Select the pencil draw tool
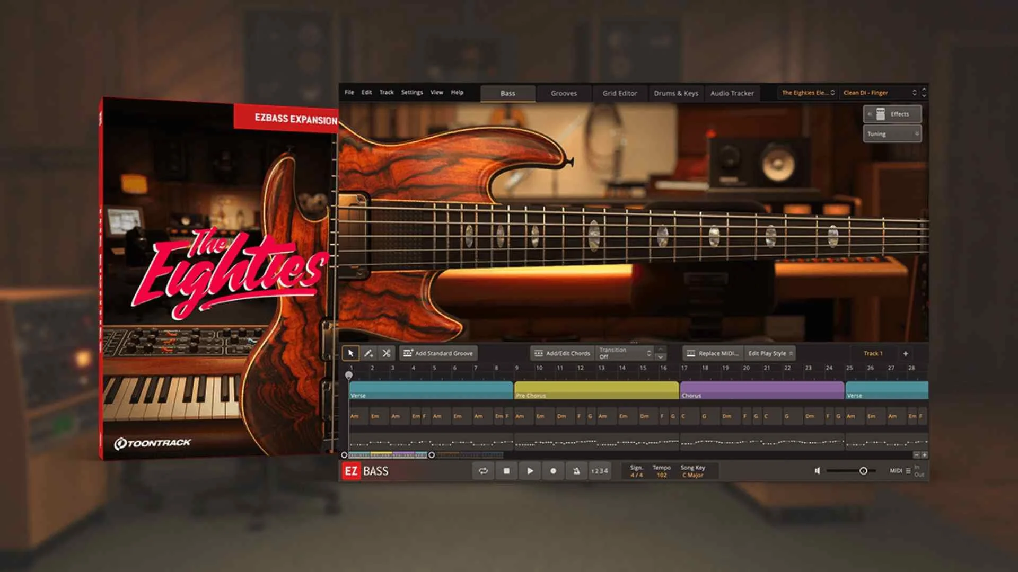The height and width of the screenshot is (572, 1018). [368, 353]
